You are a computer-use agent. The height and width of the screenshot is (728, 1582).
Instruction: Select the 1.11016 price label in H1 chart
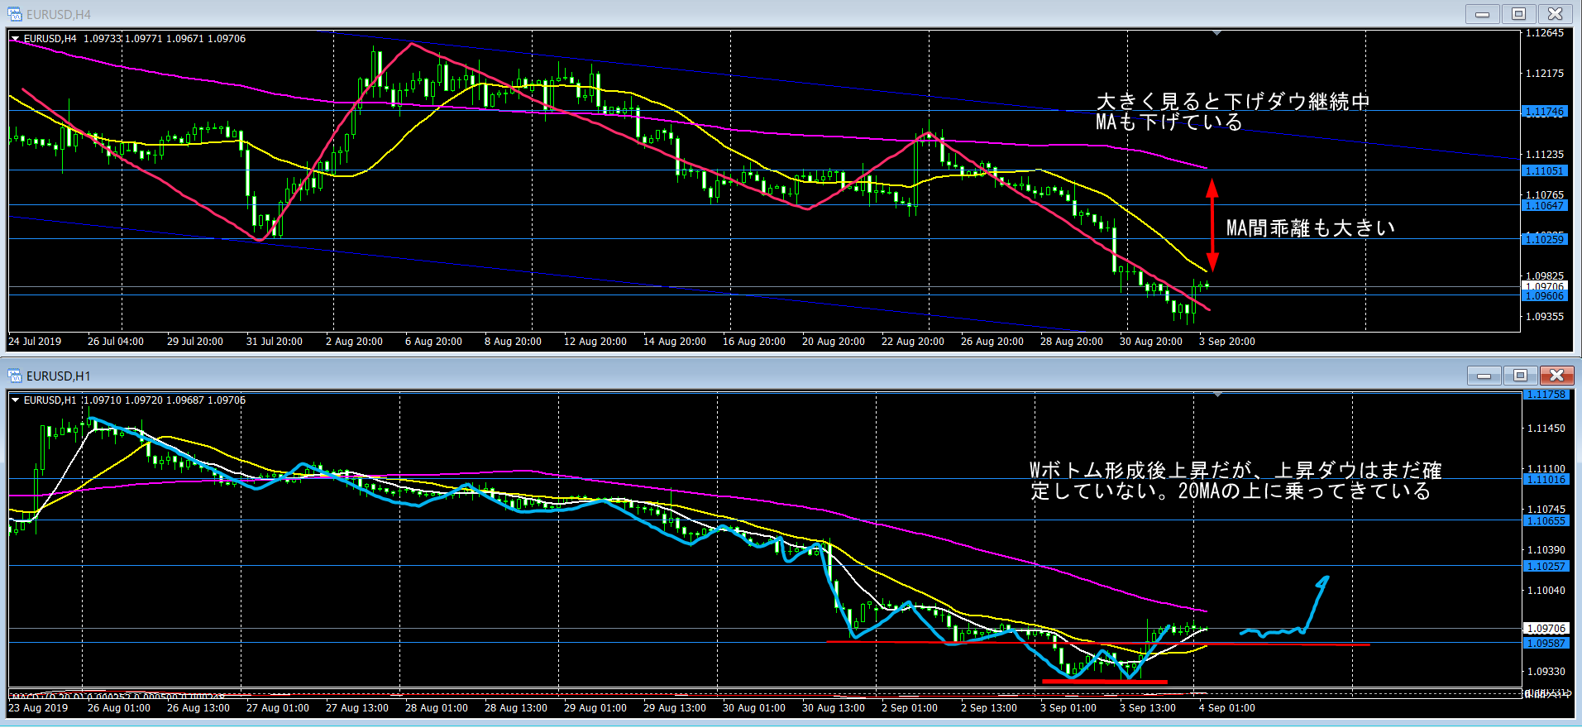click(1546, 480)
